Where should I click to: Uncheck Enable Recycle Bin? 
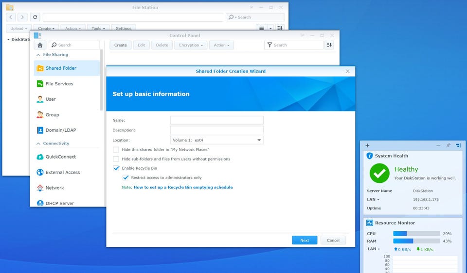tap(116, 168)
